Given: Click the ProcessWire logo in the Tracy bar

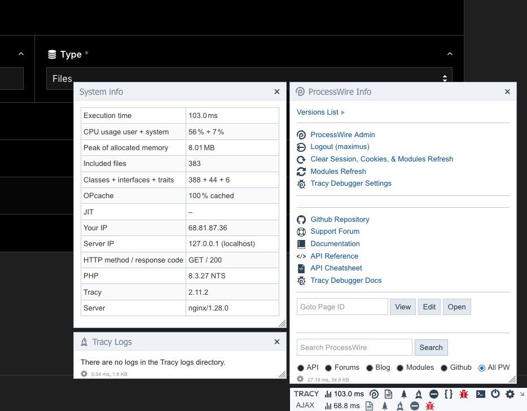Looking at the screenshot, I should (x=374, y=394).
